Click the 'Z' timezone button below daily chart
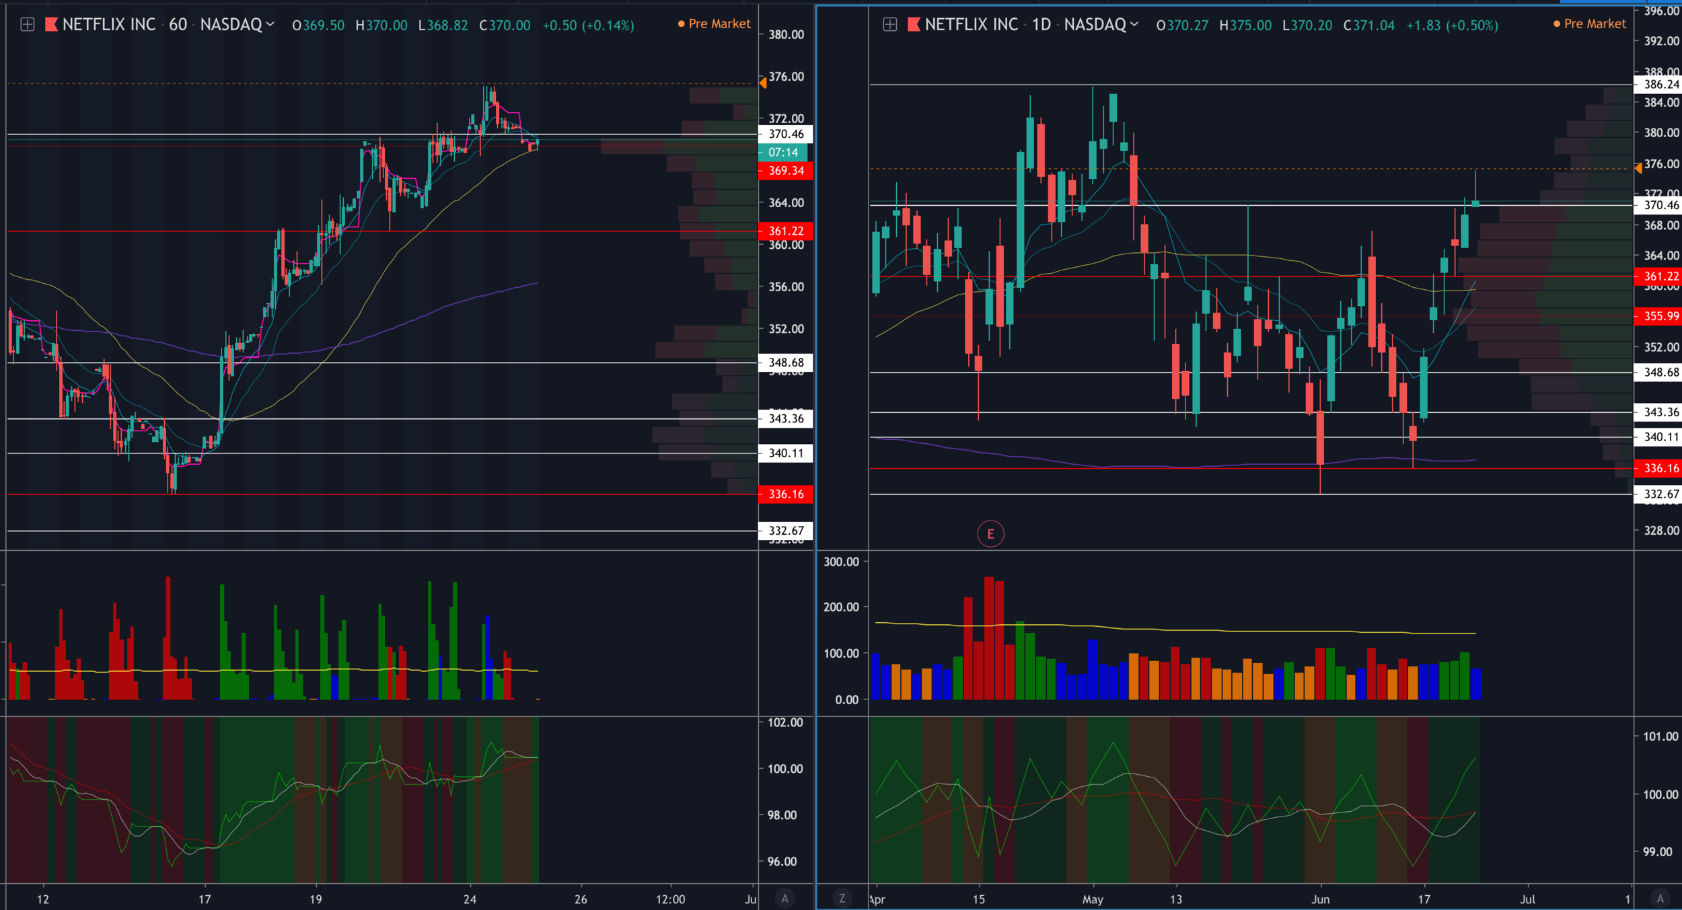The height and width of the screenshot is (910, 1682). (x=842, y=898)
